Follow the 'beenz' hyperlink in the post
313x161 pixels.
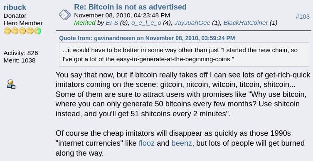pyautogui.click(x=182, y=143)
